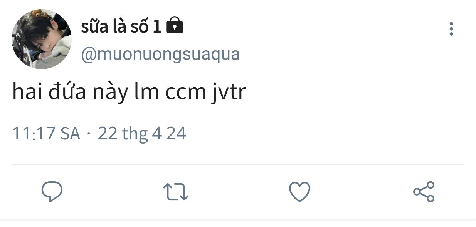This screenshot has width=476, height=227.
Task: Open the three-dot more options menu
Action: (451, 29)
